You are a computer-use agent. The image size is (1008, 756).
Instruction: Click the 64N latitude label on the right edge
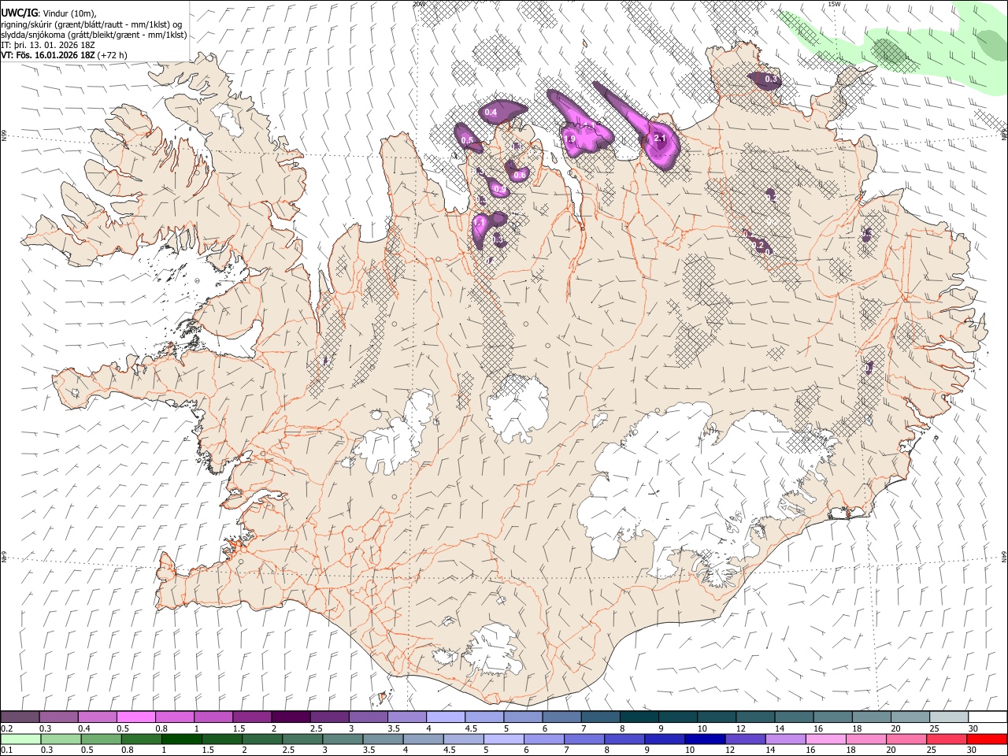coord(1004,556)
